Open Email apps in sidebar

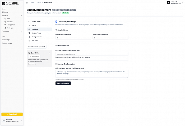(10, 28)
